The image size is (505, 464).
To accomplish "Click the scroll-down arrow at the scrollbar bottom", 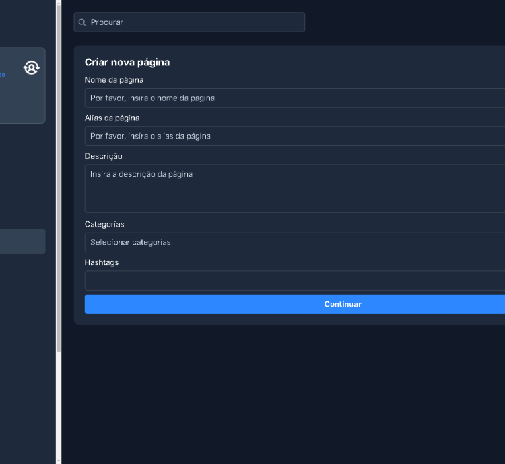I will click(x=59, y=460).
